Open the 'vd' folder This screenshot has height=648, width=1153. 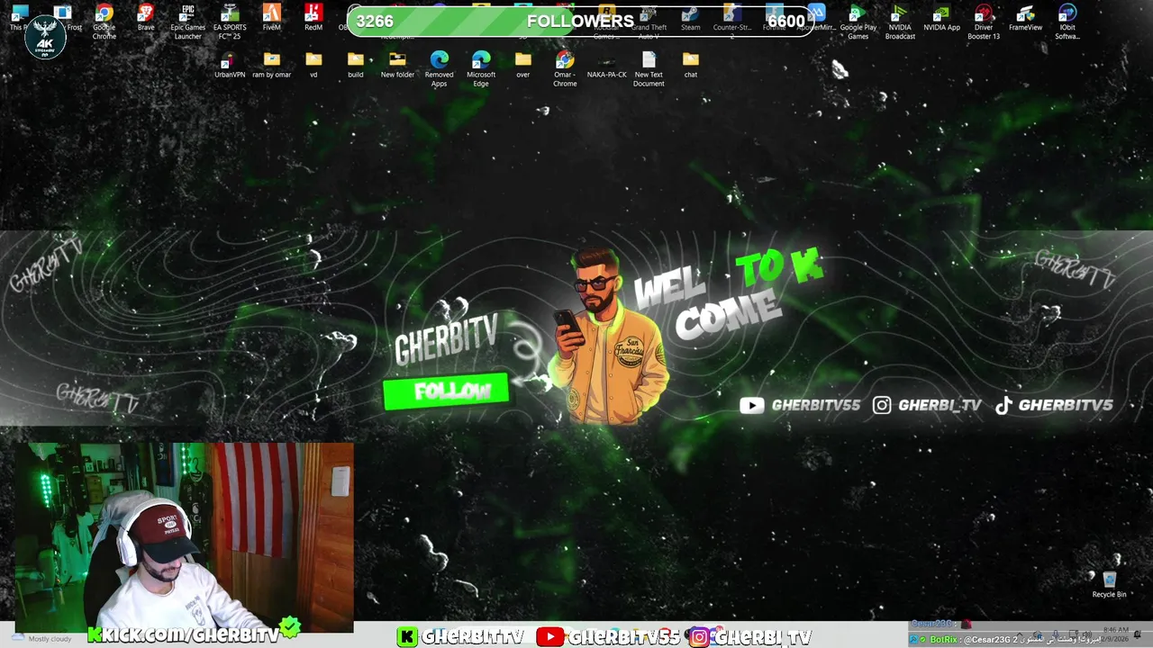[313, 65]
